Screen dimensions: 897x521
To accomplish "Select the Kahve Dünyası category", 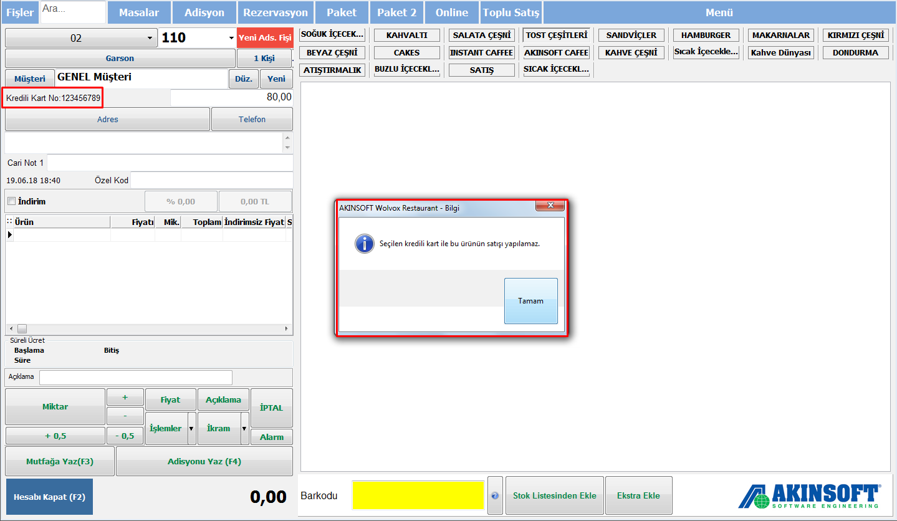I will tap(781, 53).
